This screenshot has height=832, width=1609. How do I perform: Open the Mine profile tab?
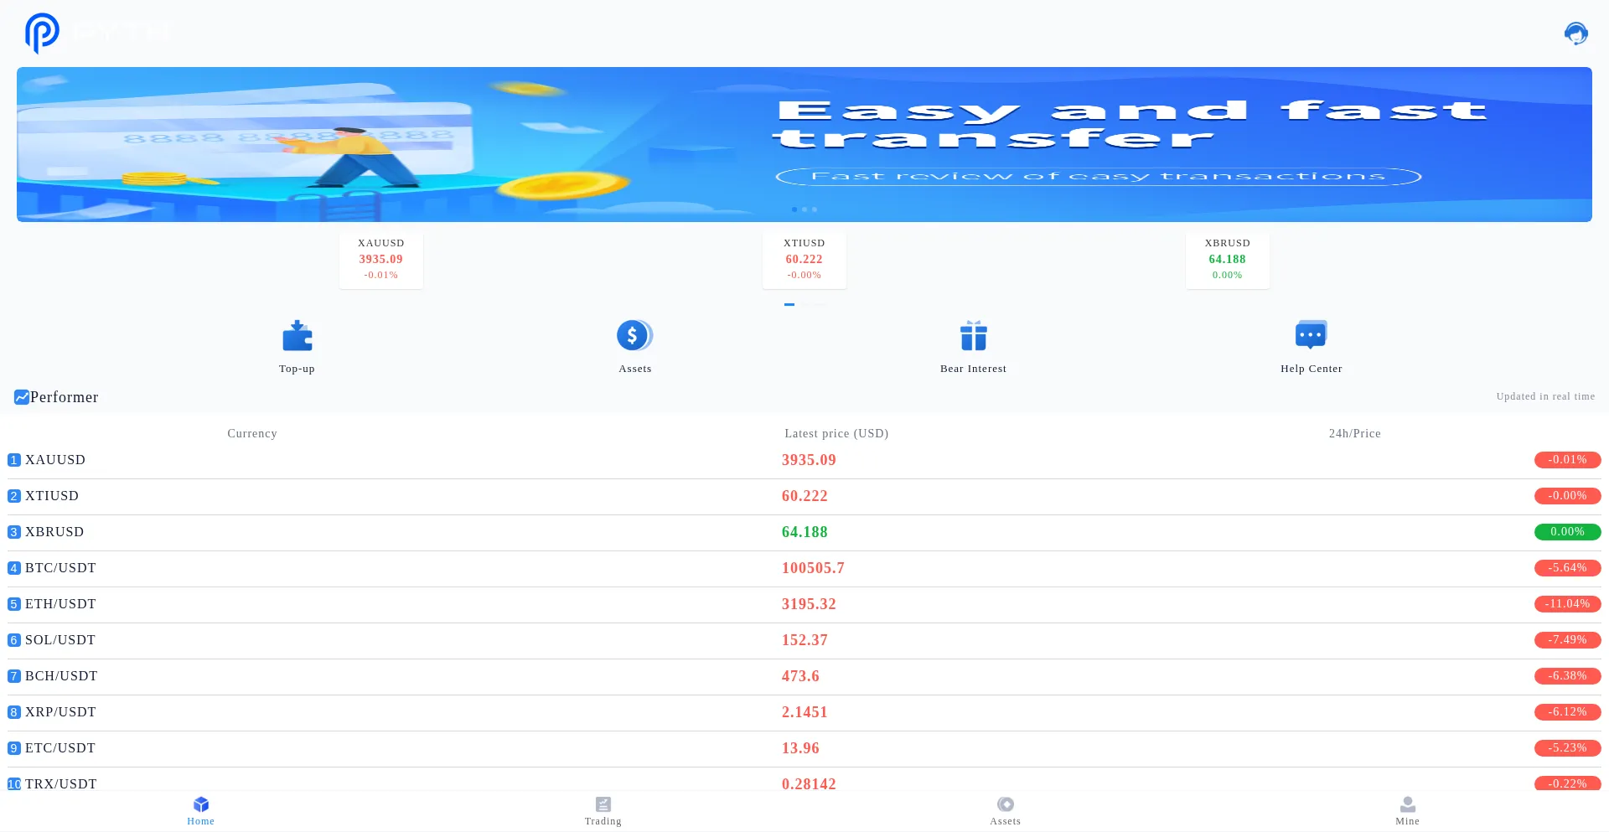1407,810
